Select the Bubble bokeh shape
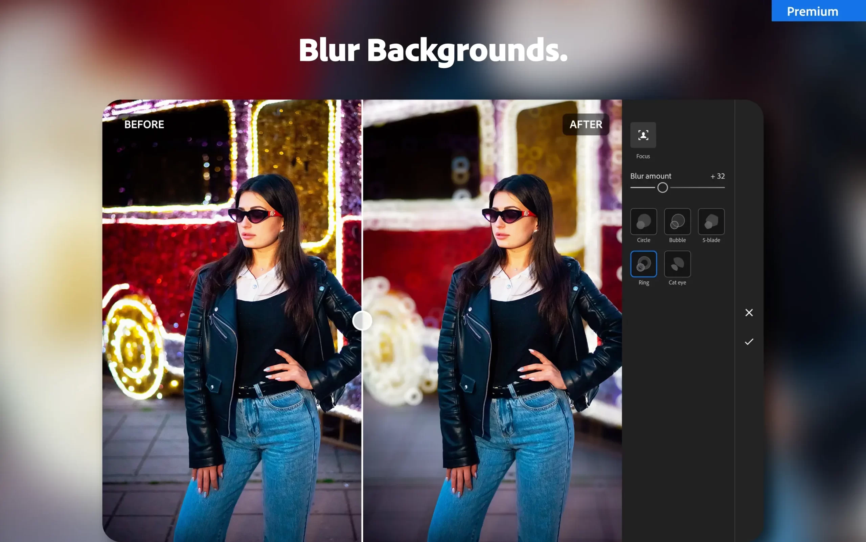 (x=677, y=222)
